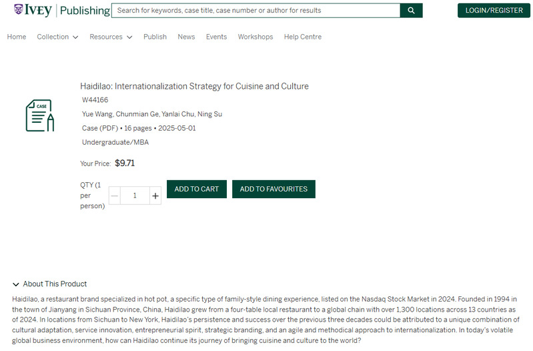Click the quantity number input field

pos(135,196)
